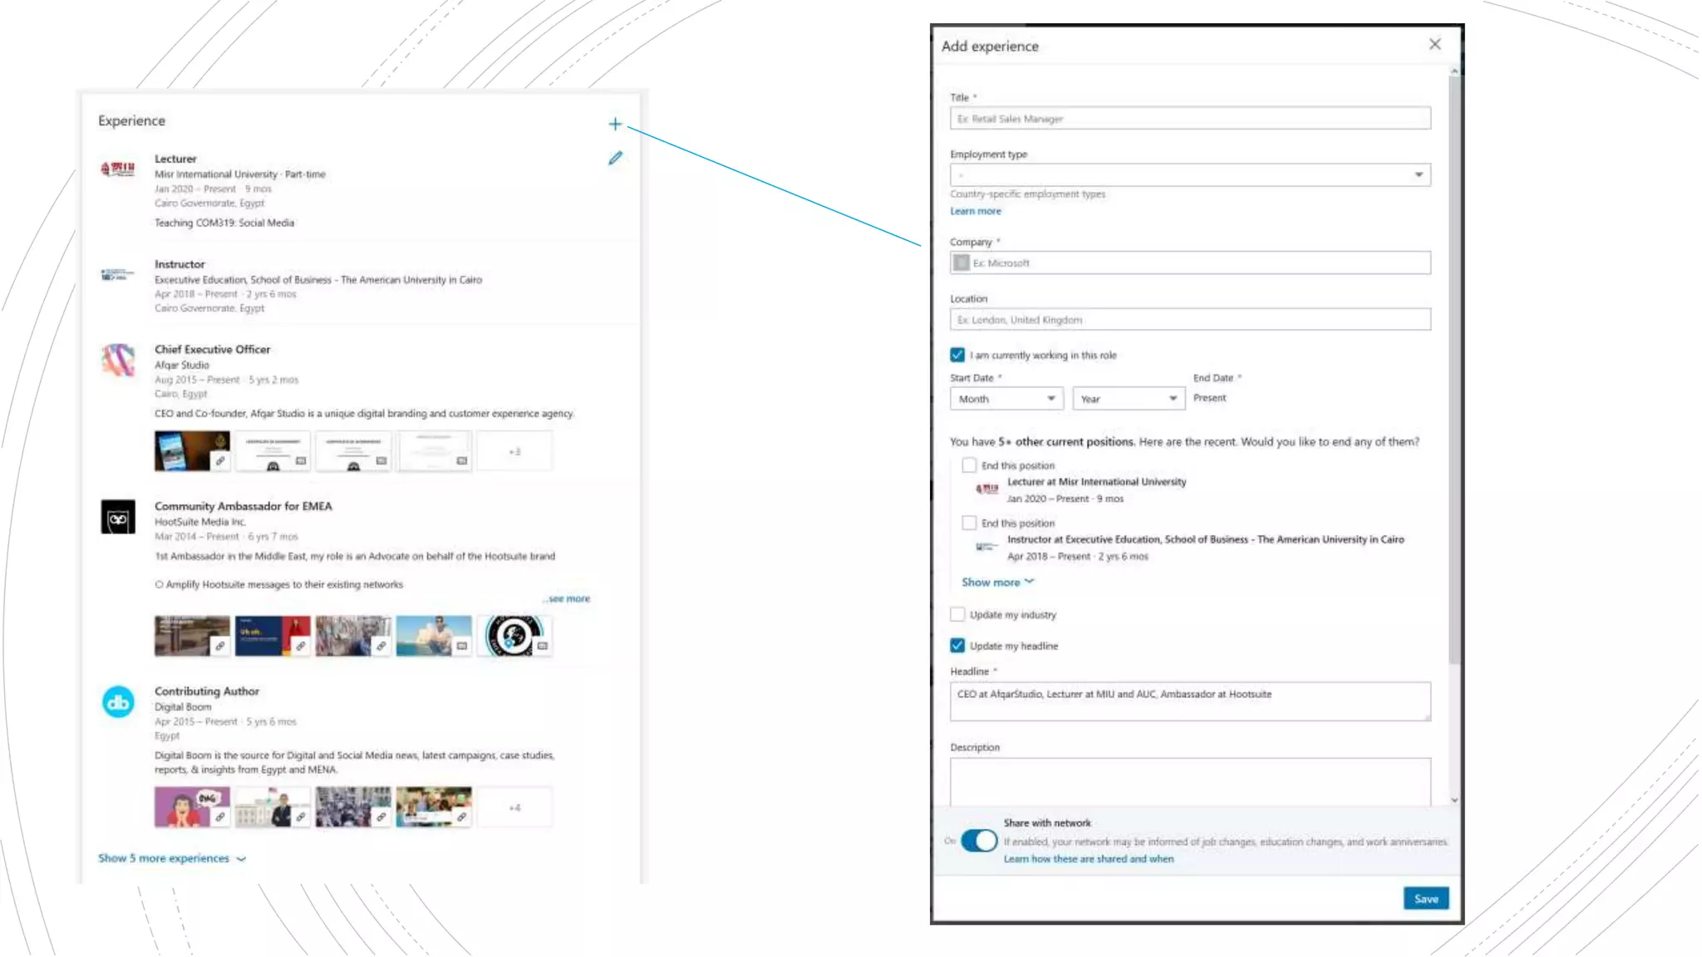Uncheck I am currently working in this role
1702x957 pixels.
pos(957,355)
